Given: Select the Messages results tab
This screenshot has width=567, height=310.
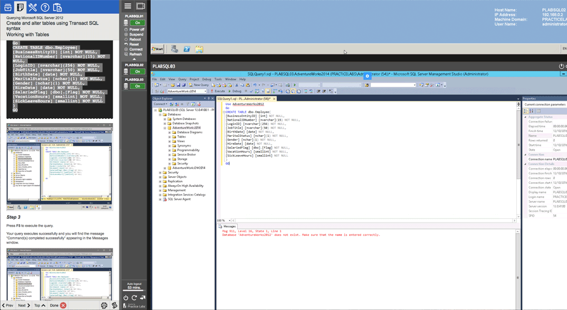Looking at the screenshot, I should (227, 226).
